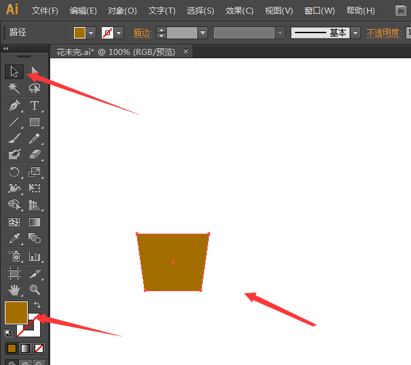Open the 效果(C) menu

239,11
